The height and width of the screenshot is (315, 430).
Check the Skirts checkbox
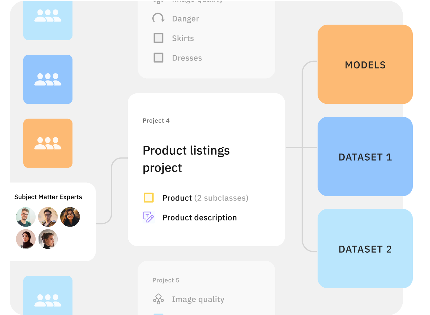158,38
